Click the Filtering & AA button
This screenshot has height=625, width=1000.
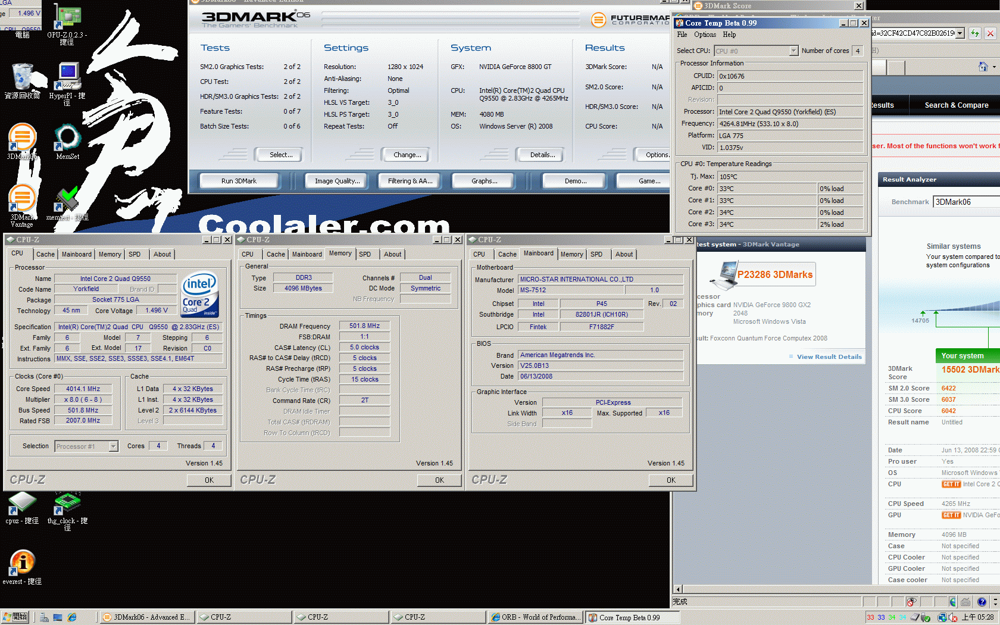tap(410, 181)
